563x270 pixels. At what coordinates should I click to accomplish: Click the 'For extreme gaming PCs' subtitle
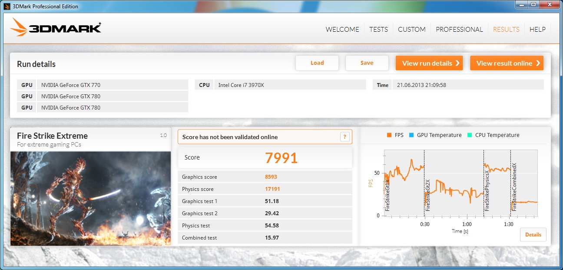click(x=49, y=144)
